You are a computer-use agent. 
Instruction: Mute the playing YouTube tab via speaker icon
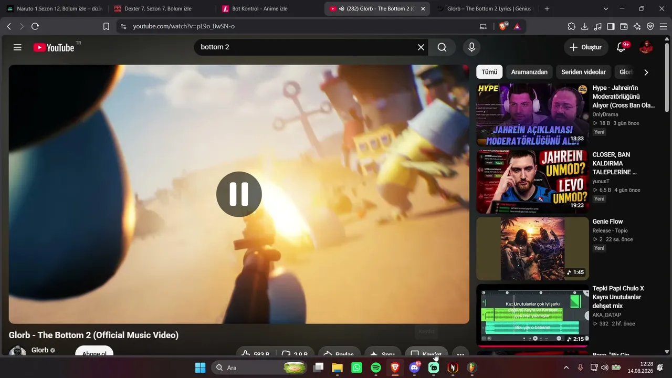tap(342, 9)
